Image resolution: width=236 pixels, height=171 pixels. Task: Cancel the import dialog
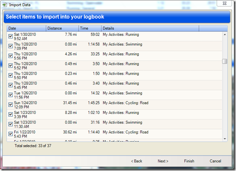215,161
